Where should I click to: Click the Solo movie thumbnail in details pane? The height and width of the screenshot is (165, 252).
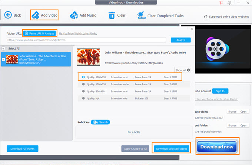[x=89, y=57]
